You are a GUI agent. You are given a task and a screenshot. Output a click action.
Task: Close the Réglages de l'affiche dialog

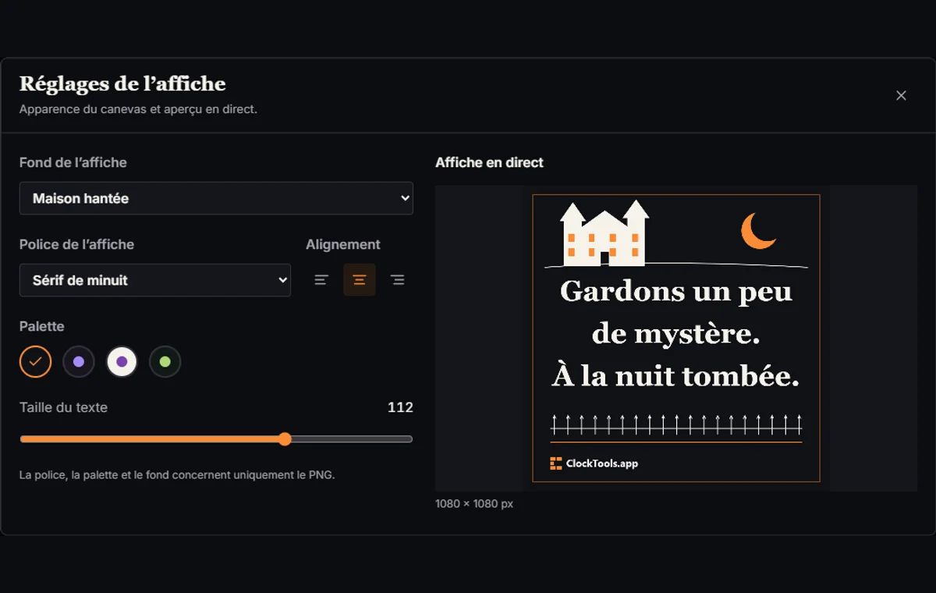901,95
